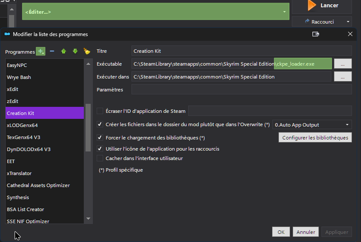Close the Modifier la liste des programmes dialog
Viewport: 361px width, 242px height.
click(x=350, y=34)
